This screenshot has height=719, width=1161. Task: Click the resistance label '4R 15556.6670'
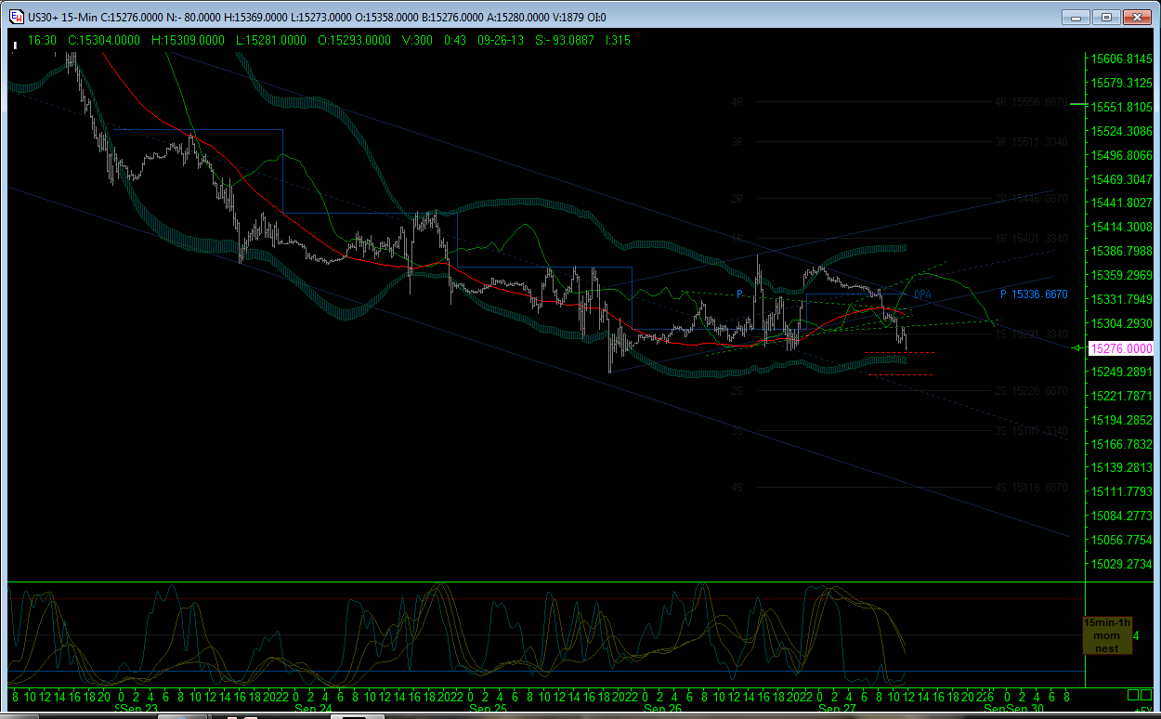point(1031,102)
